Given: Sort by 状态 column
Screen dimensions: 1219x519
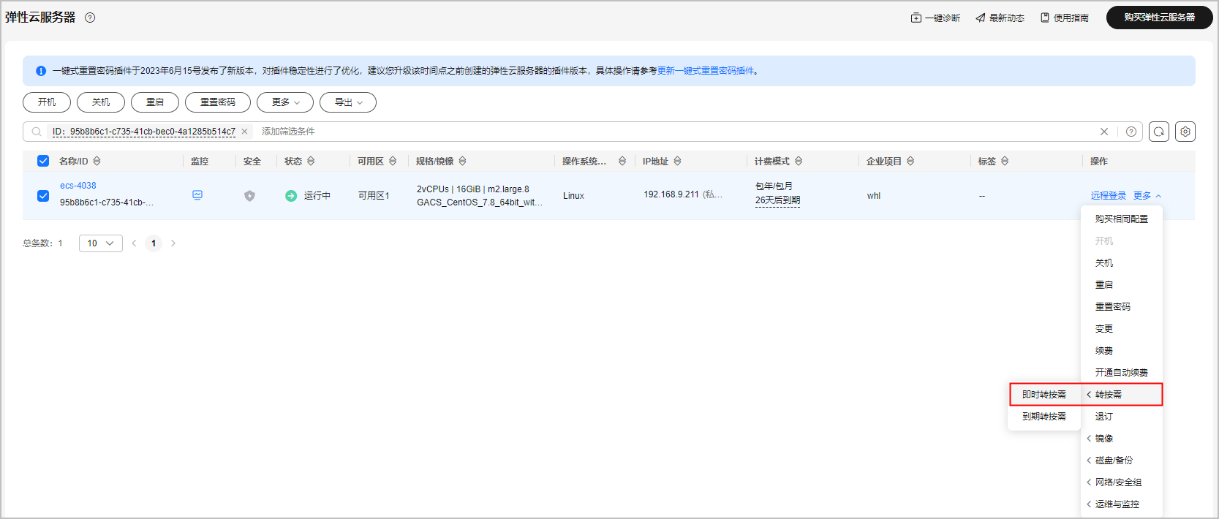Looking at the screenshot, I should (311, 161).
